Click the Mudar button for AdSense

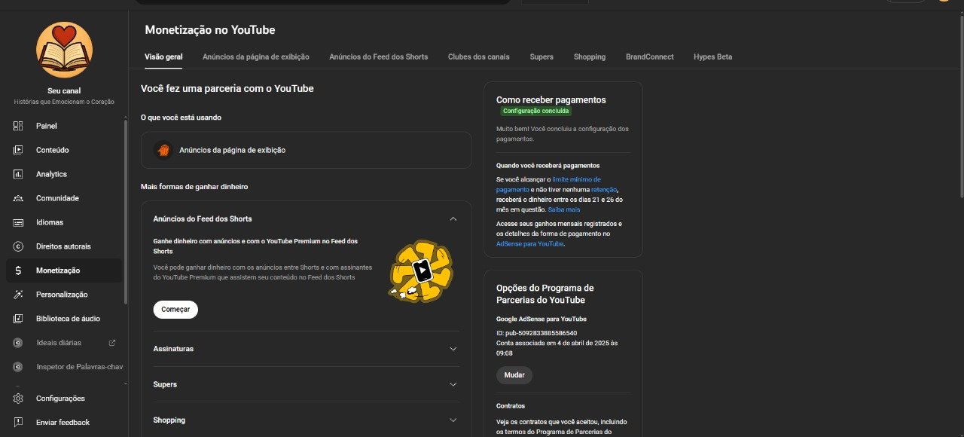[514, 375]
